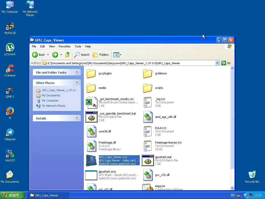Click the Start button
265x199 pixels.
(12, 195)
